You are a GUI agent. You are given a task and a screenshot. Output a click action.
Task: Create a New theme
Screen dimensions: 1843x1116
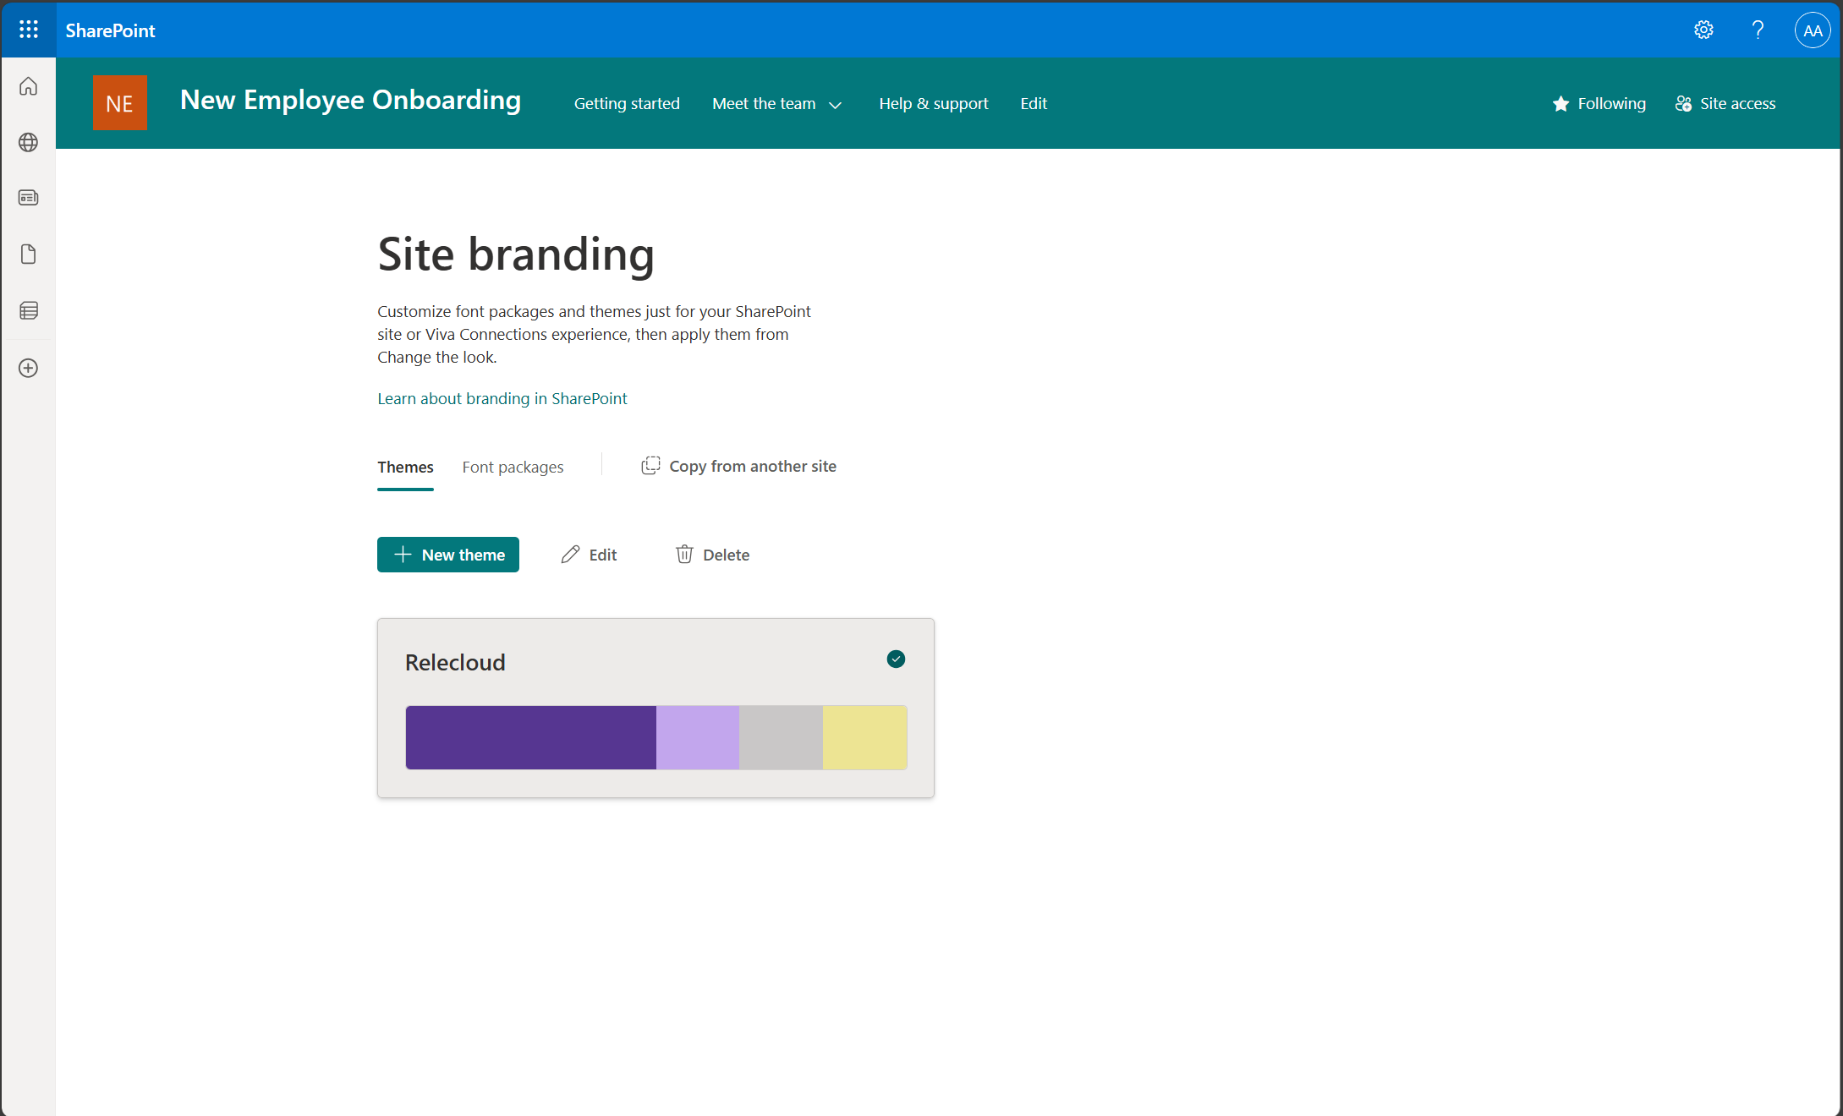pos(447,555)
